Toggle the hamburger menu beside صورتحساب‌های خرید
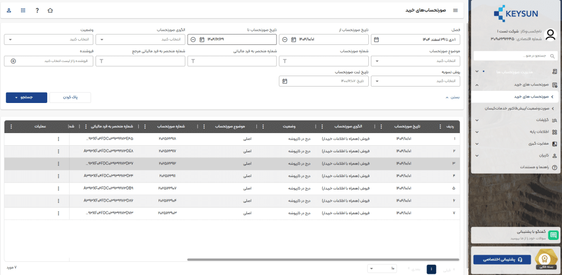Image resolution: width=562 pixels, height=275 pixels. tap(455, 10)
